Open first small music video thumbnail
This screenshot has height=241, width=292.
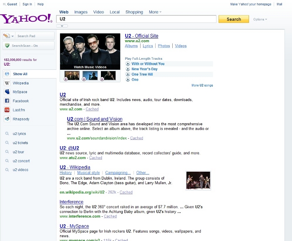(x=72, y=76)
